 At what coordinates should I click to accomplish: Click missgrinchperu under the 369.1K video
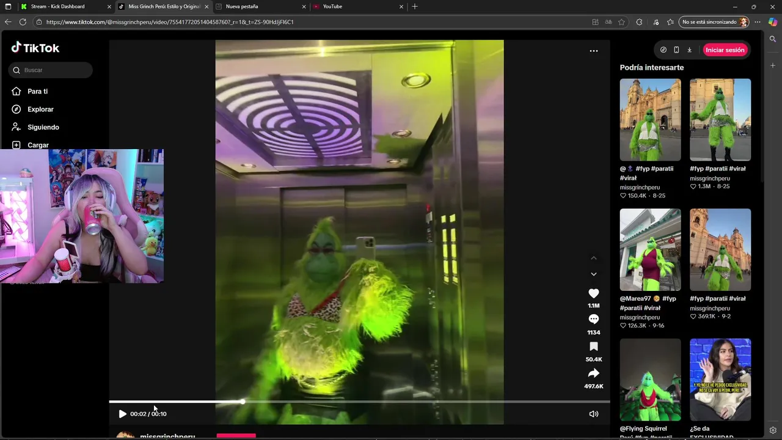coord(710,309)
